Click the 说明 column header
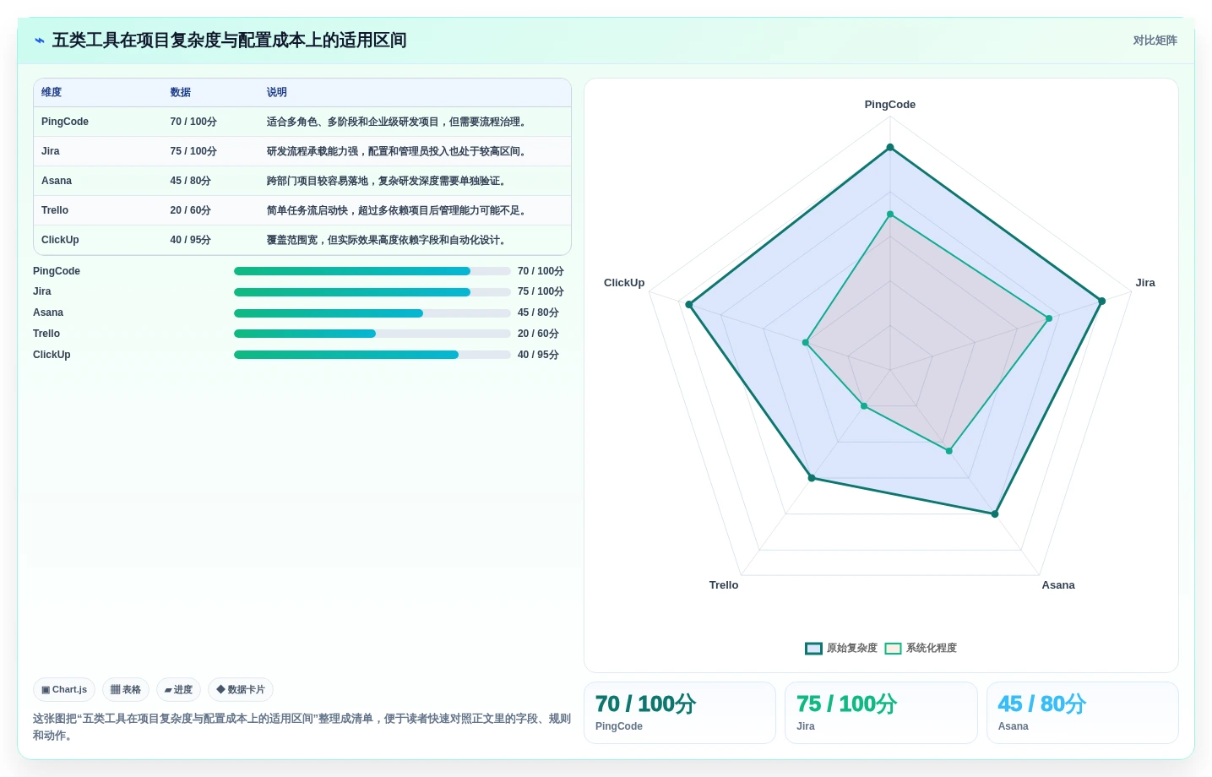This screenshot has width=1212, height=777. pos(277,93)
